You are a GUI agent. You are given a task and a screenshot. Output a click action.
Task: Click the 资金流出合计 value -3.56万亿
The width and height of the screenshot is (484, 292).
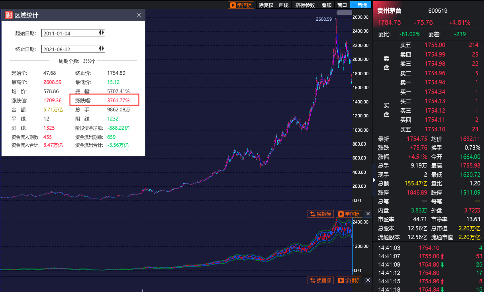[118, 145]
